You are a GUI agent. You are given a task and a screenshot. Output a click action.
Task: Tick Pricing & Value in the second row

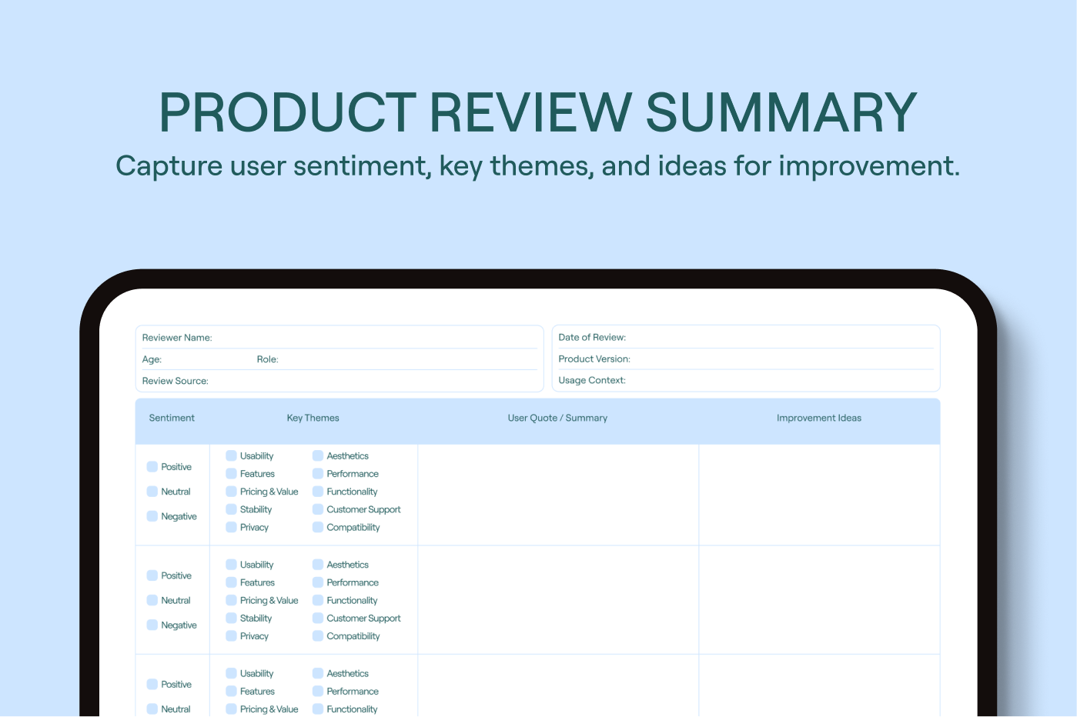[x=231, y=600]
